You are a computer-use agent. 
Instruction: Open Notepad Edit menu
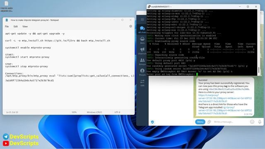16,26
